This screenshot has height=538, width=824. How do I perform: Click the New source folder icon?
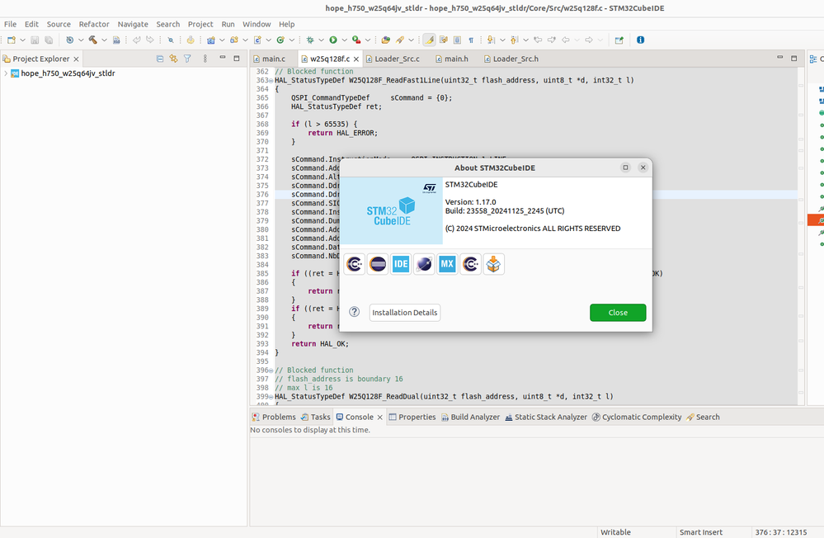[x=234, y=40]
